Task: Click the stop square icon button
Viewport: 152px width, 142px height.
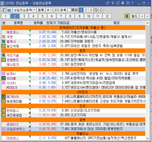Action: pyautogui.click(x=48, y=10)
